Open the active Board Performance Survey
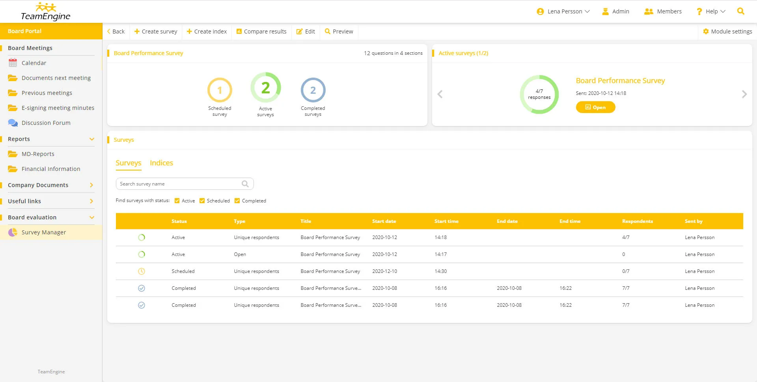The width and height of the screenshot is (757, 382). click(x=595, y=107)
